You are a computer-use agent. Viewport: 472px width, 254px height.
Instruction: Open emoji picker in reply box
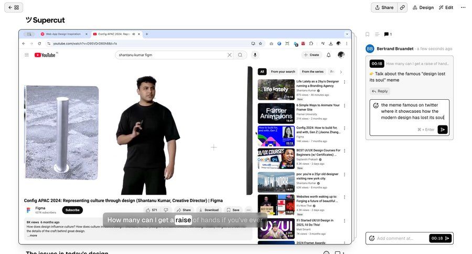(376, 105)
